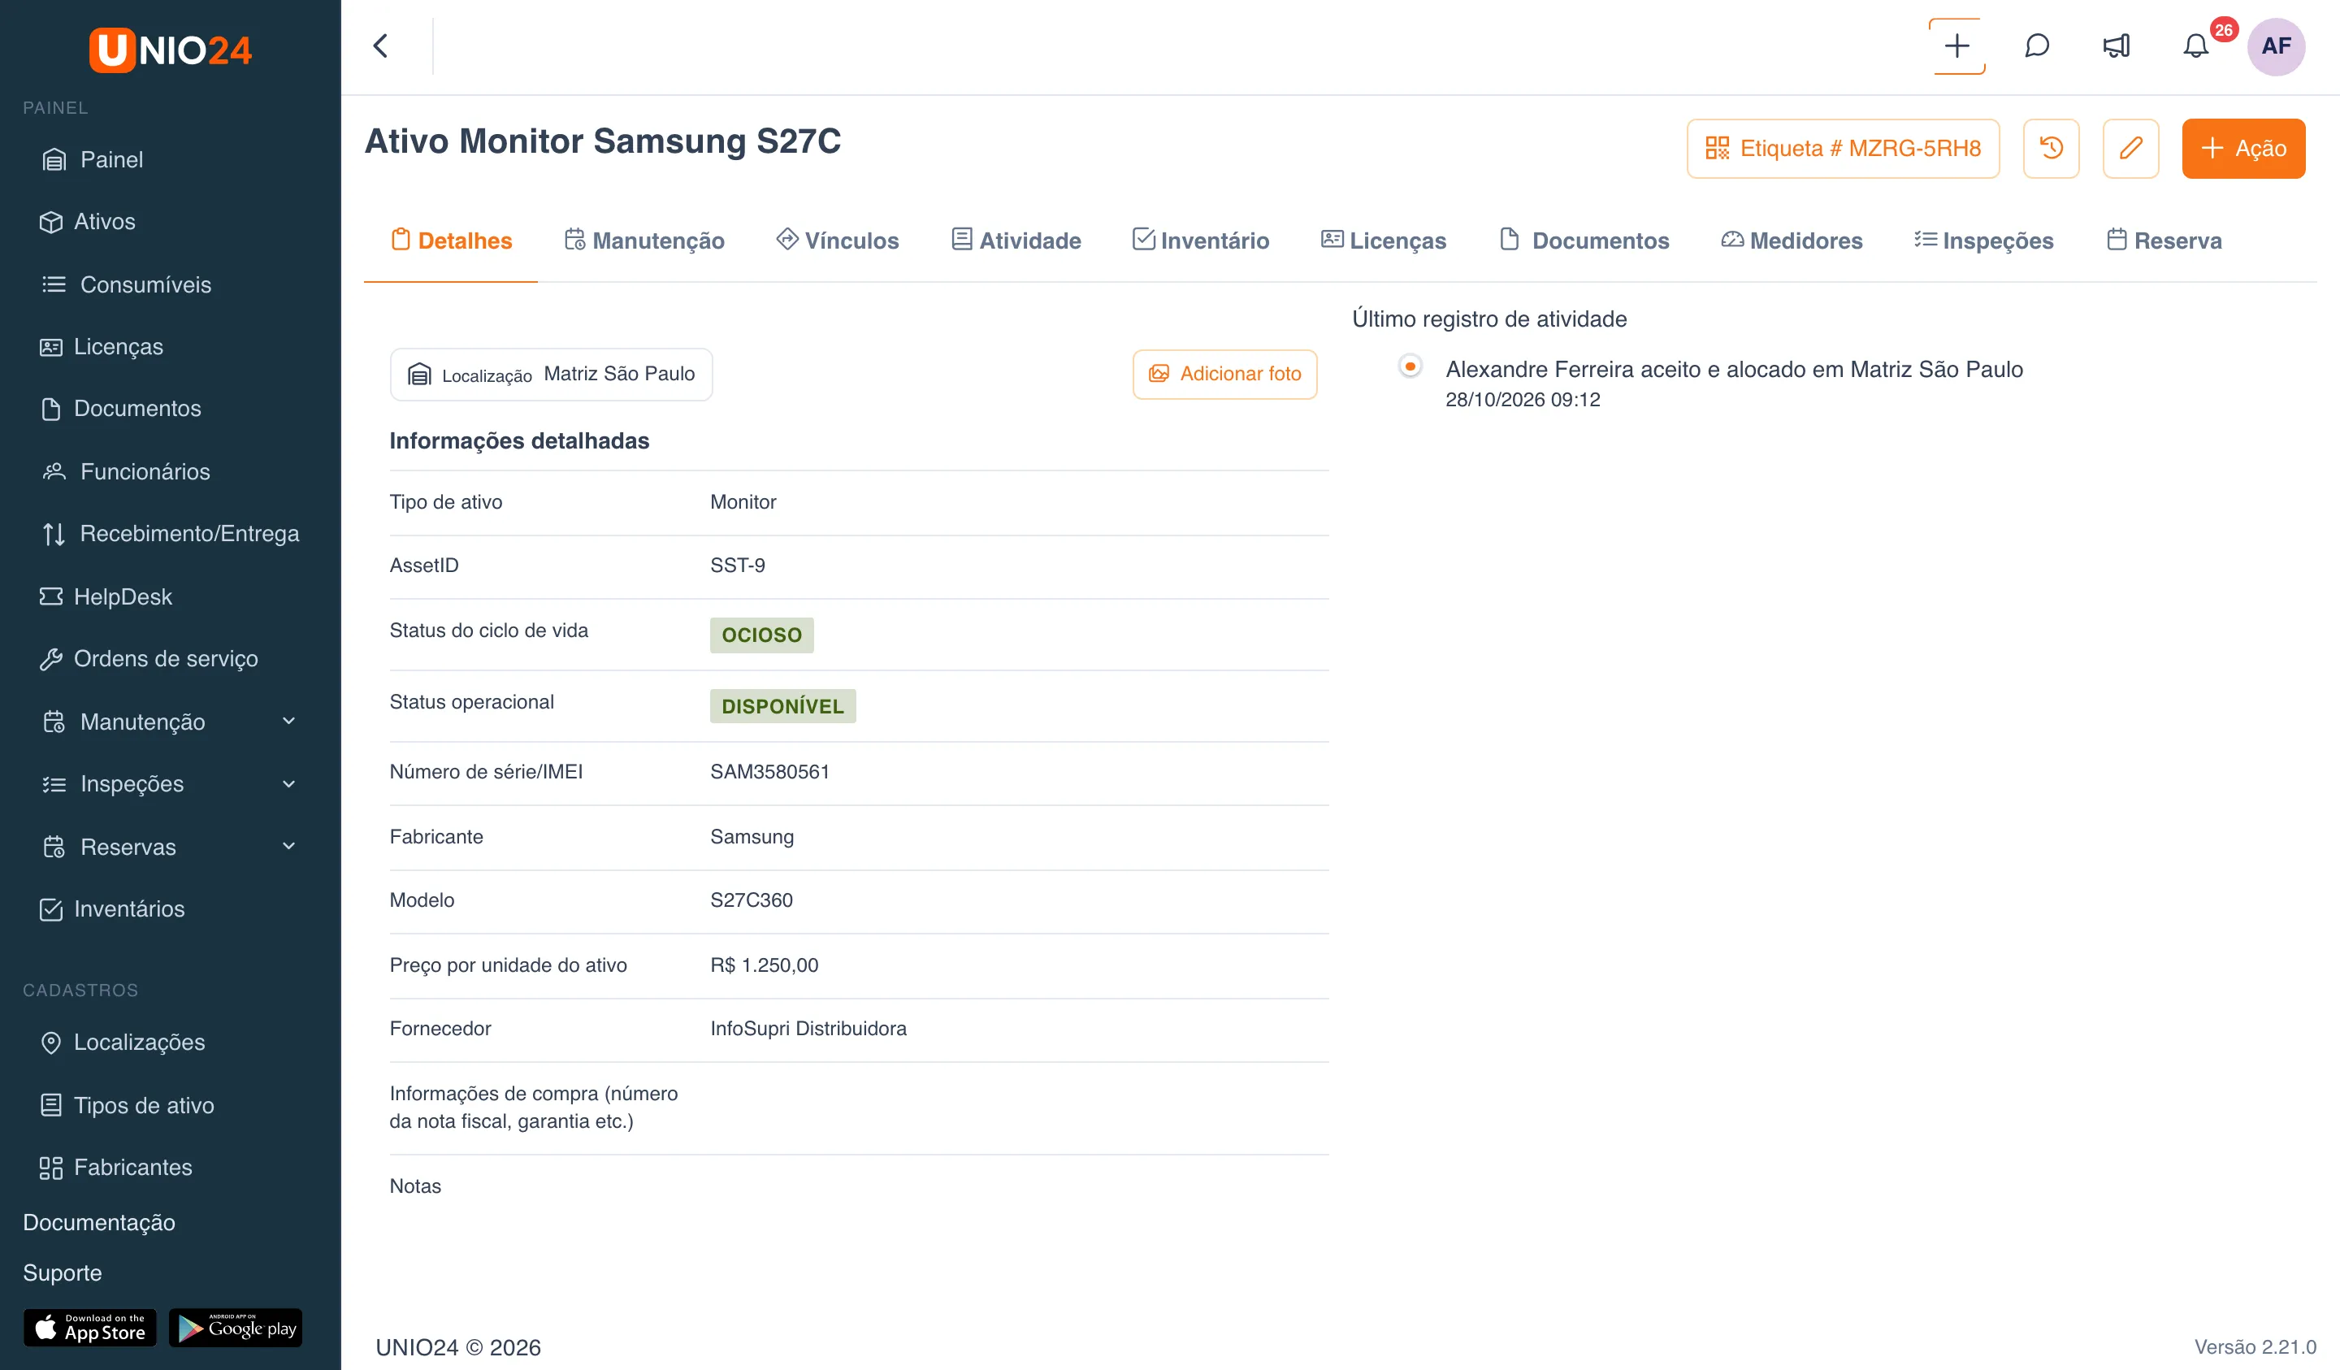Viewport: 2340px width, 1370px height.
Task: Click the Google Play download badge
Action: 236,1329
